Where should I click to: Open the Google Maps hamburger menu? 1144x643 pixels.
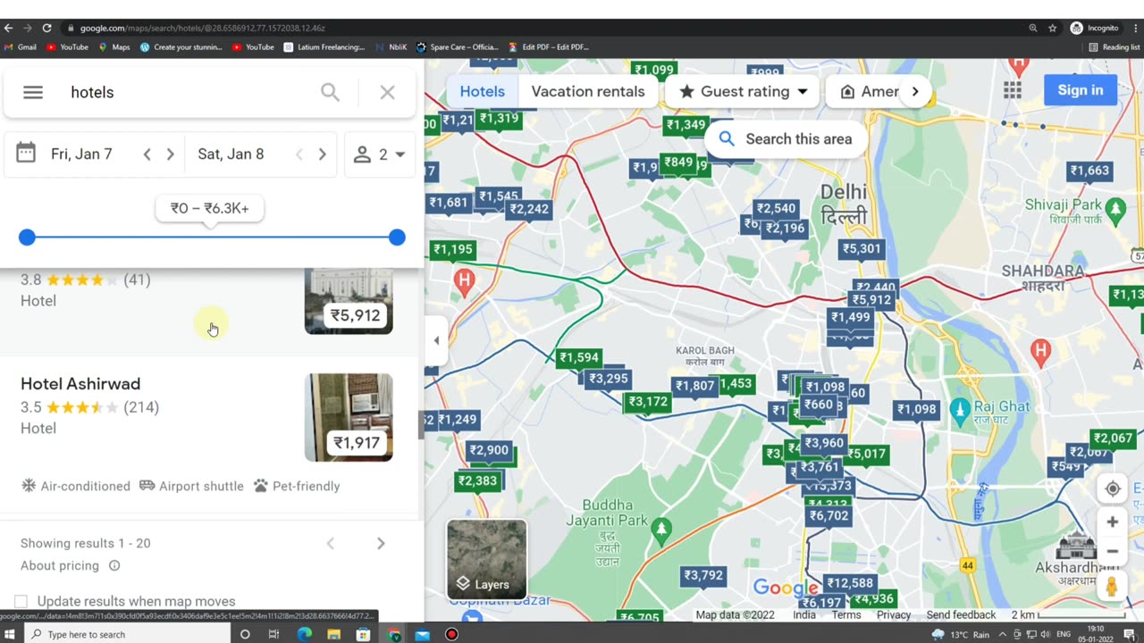click(x=33, y=92)
